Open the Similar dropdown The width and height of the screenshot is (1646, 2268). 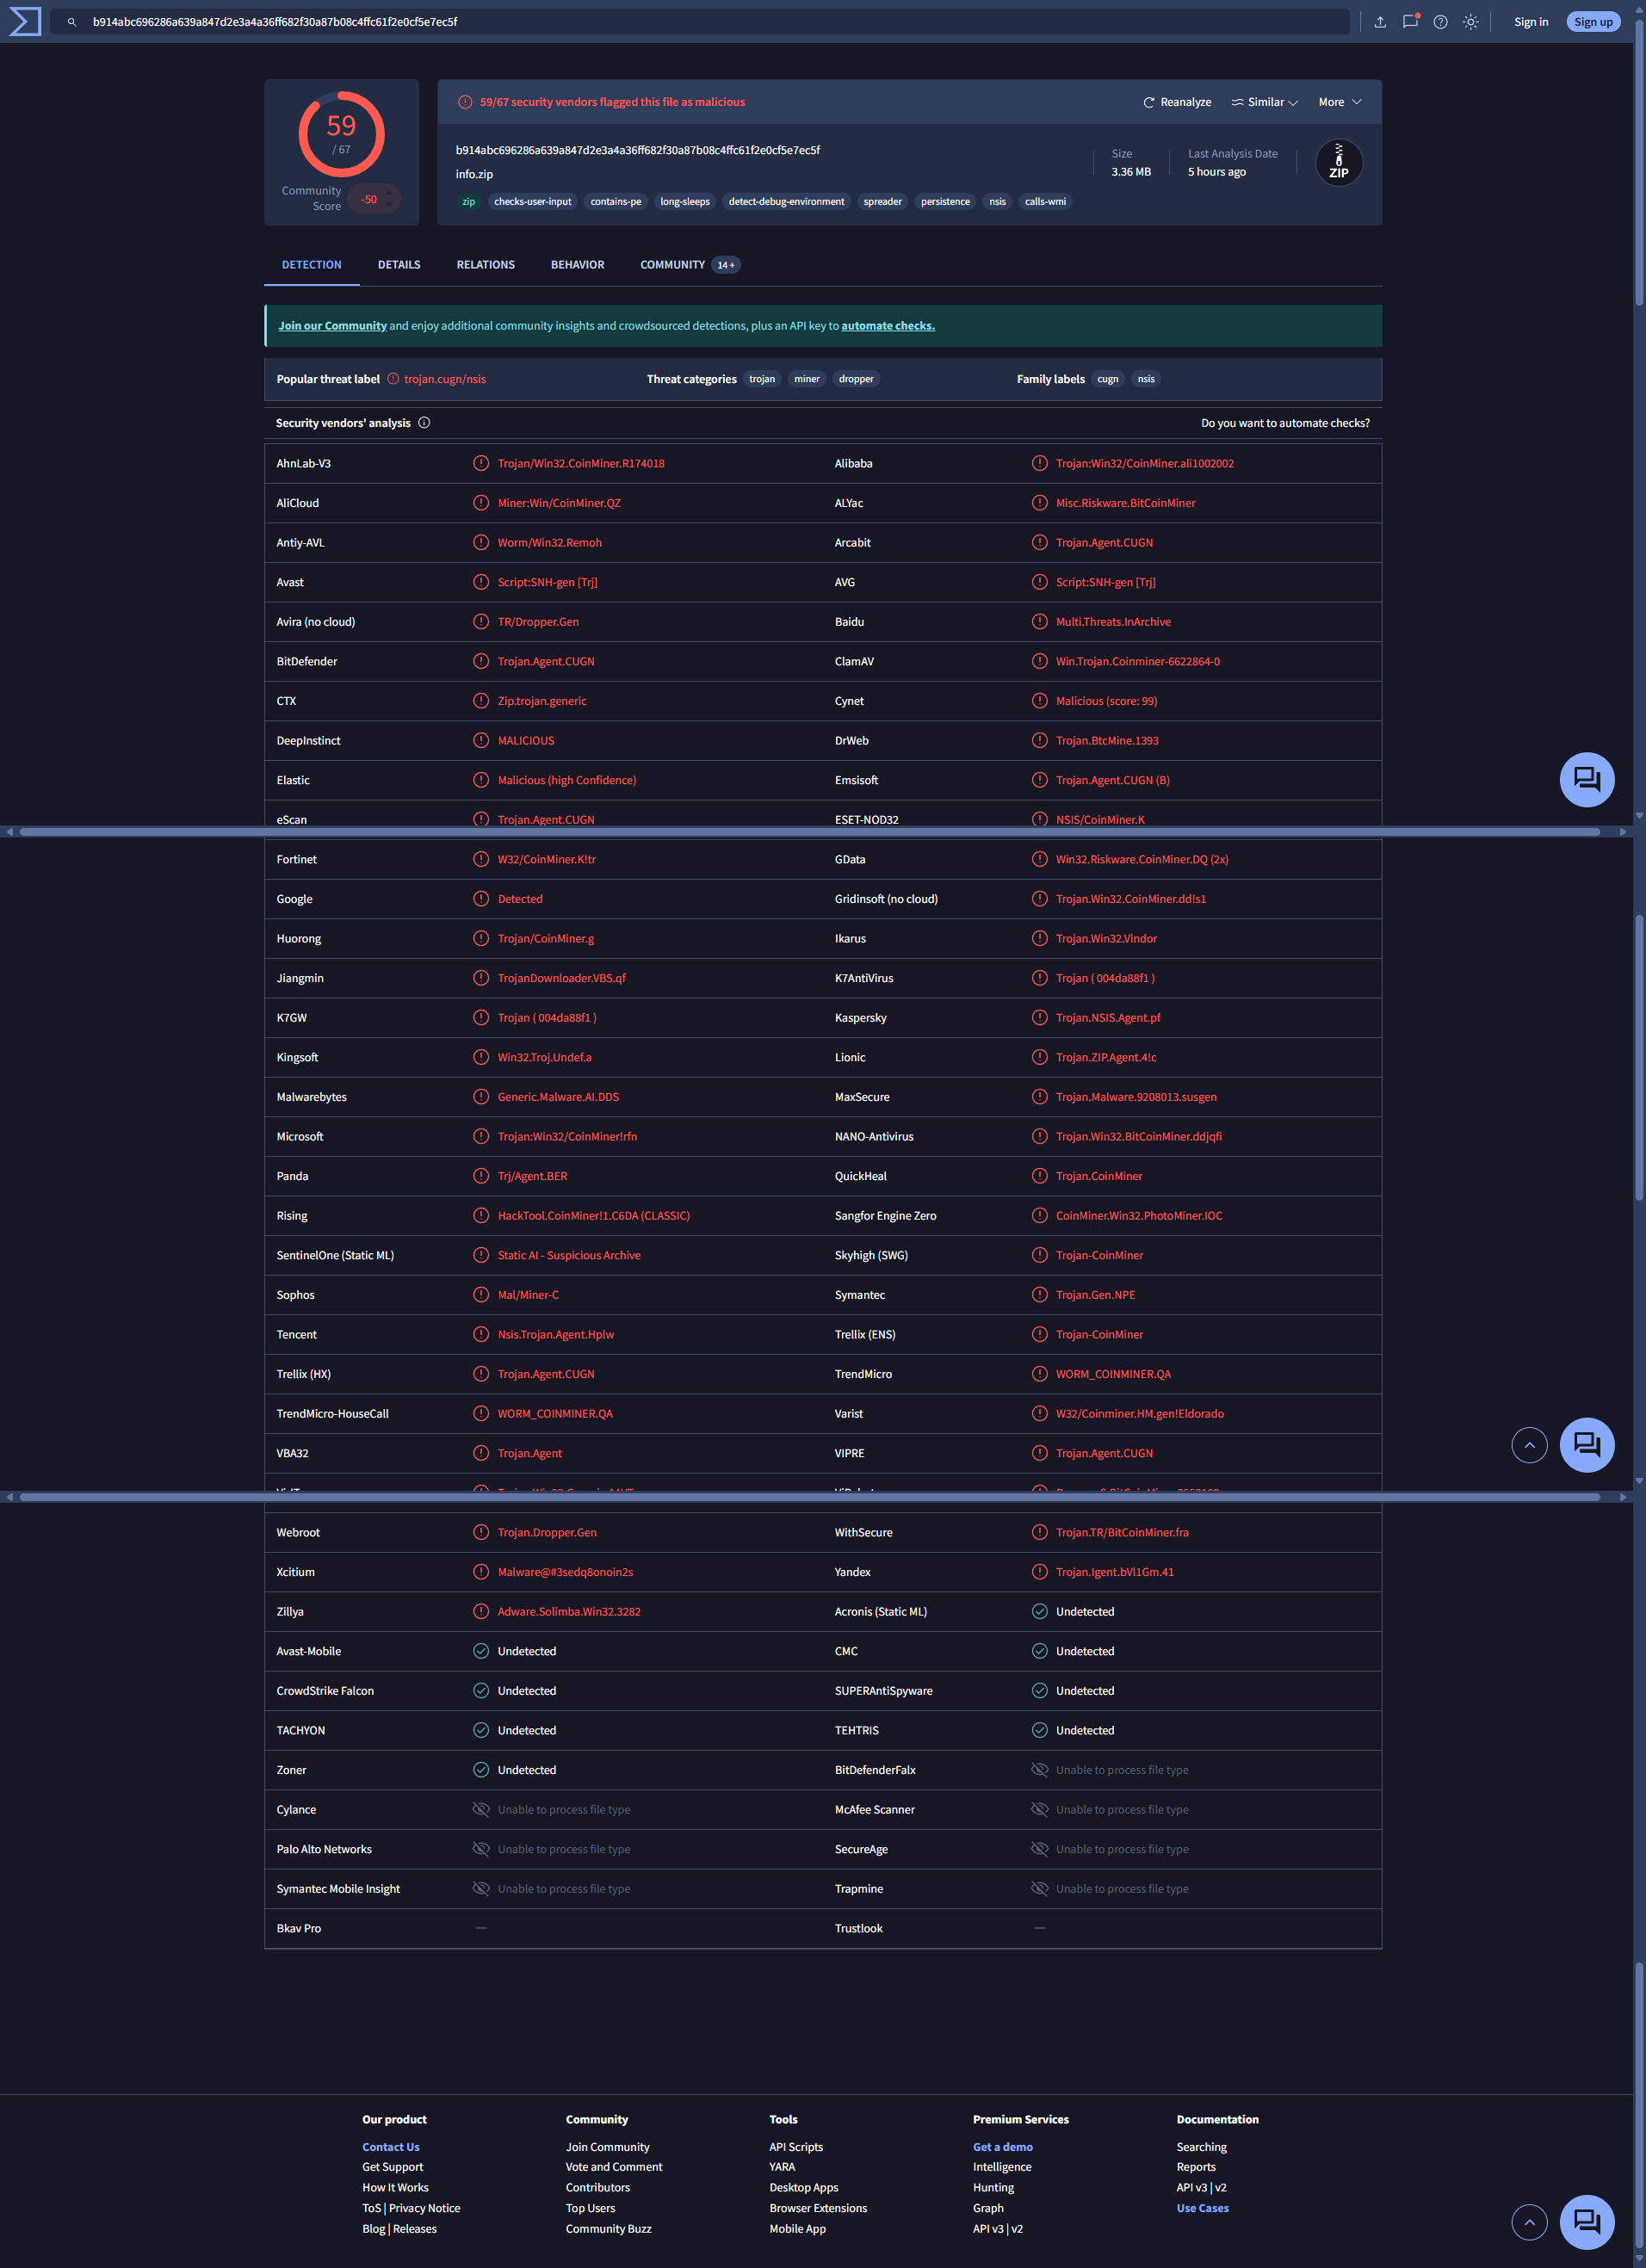(x=1265, y=102)
